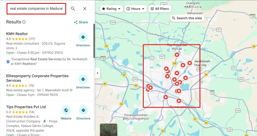Viewport: 257px width, 136px height.
Task: Click the wheelchair accessibility icon in the Tips Properties listing
Action: tap(45, 121)
